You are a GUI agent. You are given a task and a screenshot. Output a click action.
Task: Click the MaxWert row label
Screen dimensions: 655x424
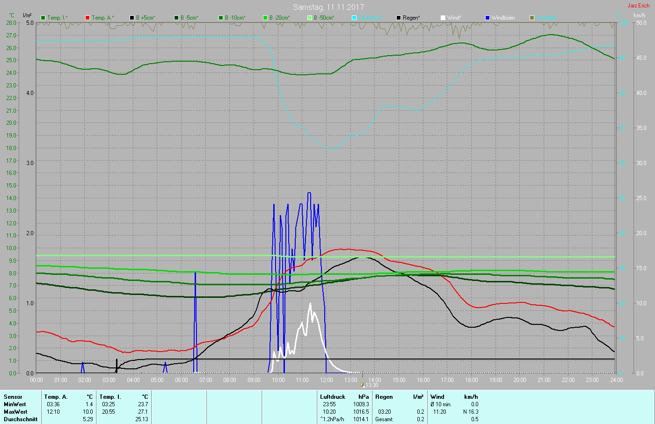(x=15, y=412)
